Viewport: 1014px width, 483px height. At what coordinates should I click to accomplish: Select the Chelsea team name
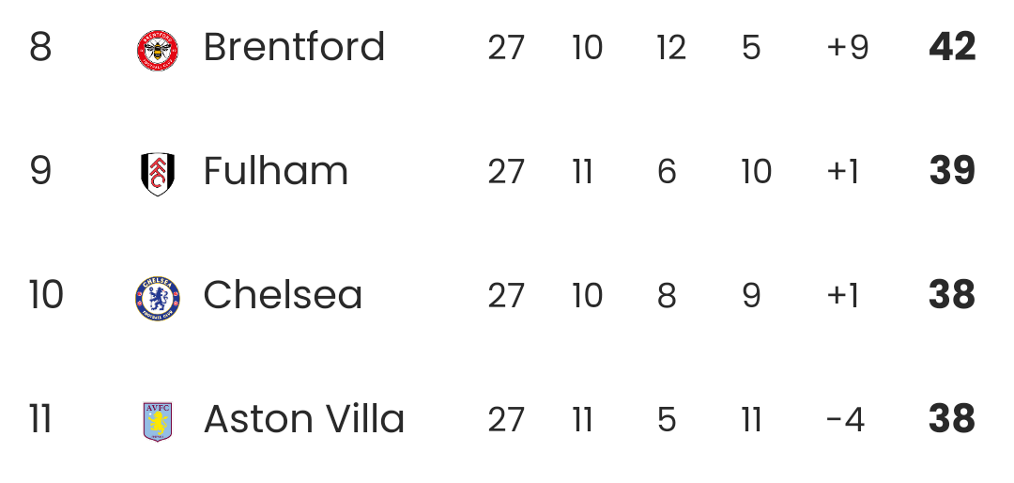click(283, 296)
